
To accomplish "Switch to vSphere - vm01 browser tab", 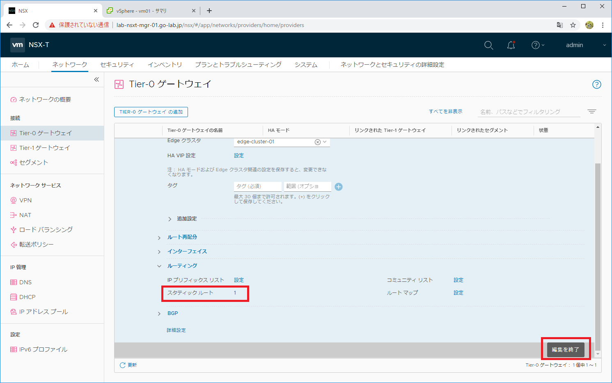I will (150, 11).
